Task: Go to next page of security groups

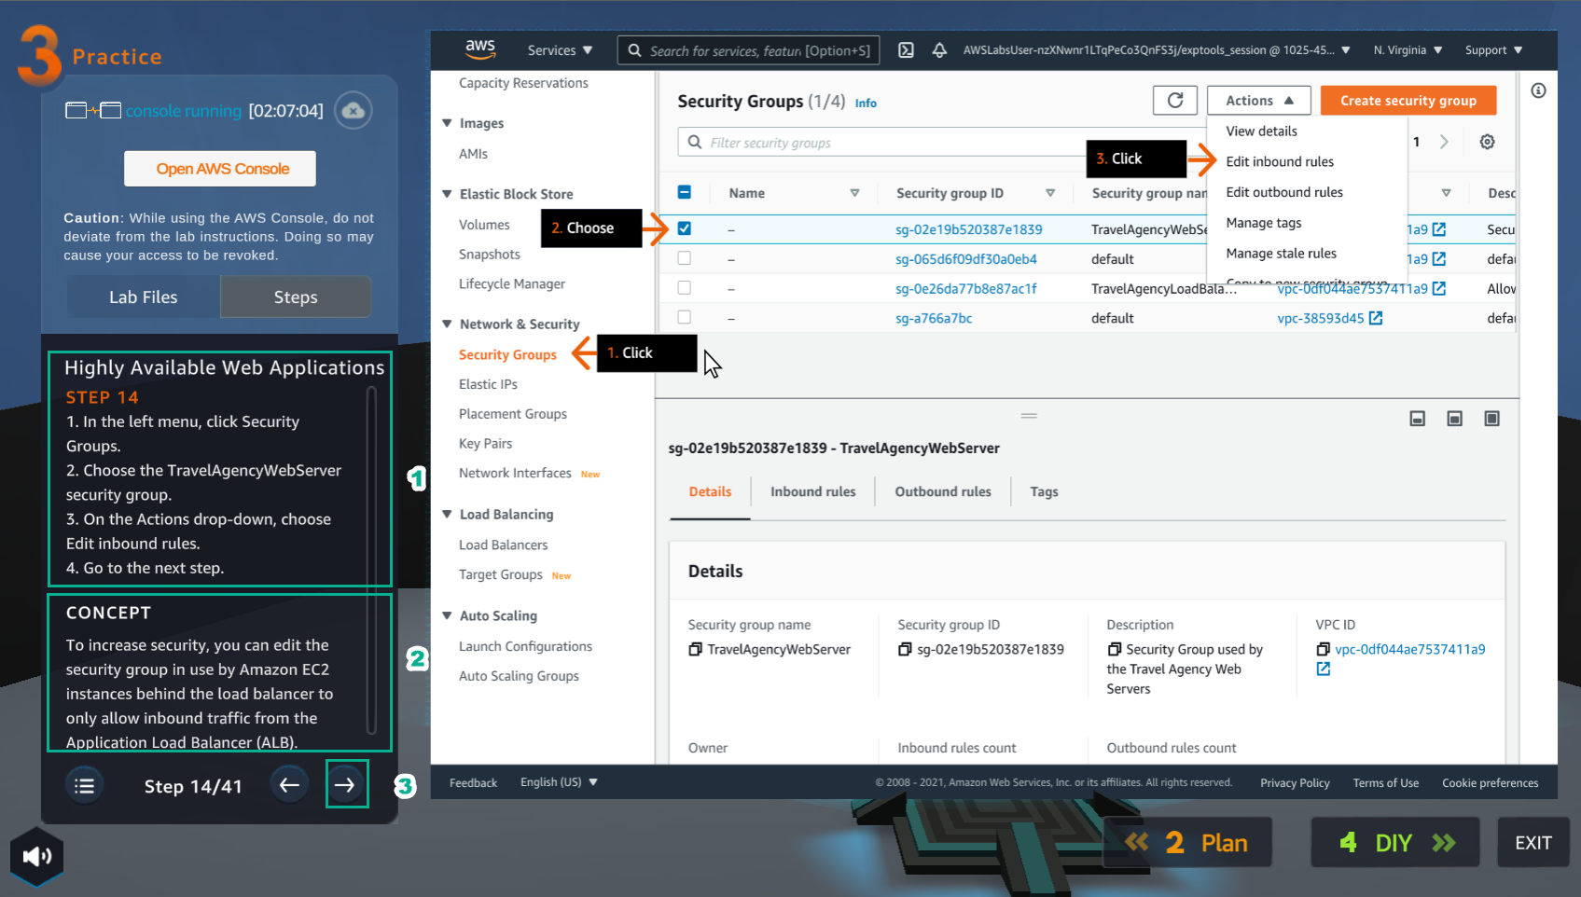Action: coord(1444,142)
